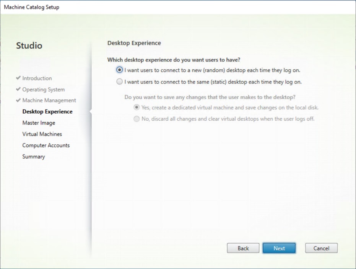The image size is (356, 269).
Task: Click the checkmark beside Machine Management
Action: tap(18, 100)
